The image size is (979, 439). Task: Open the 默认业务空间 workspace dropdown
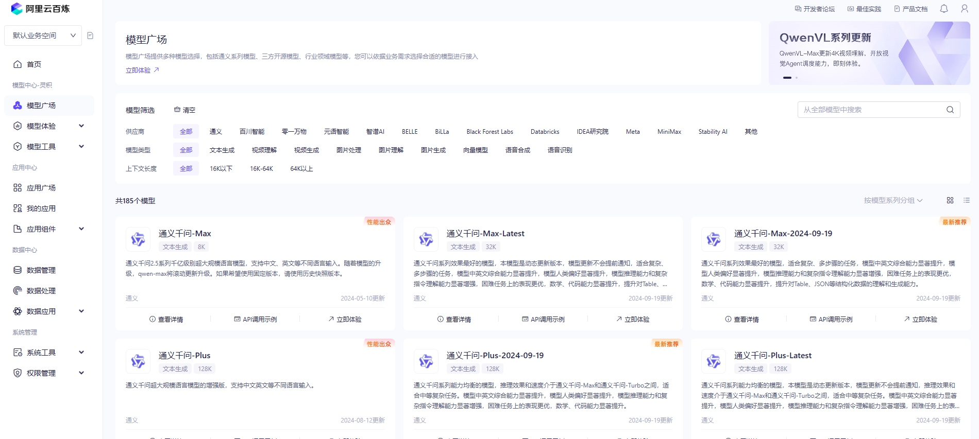43,36
